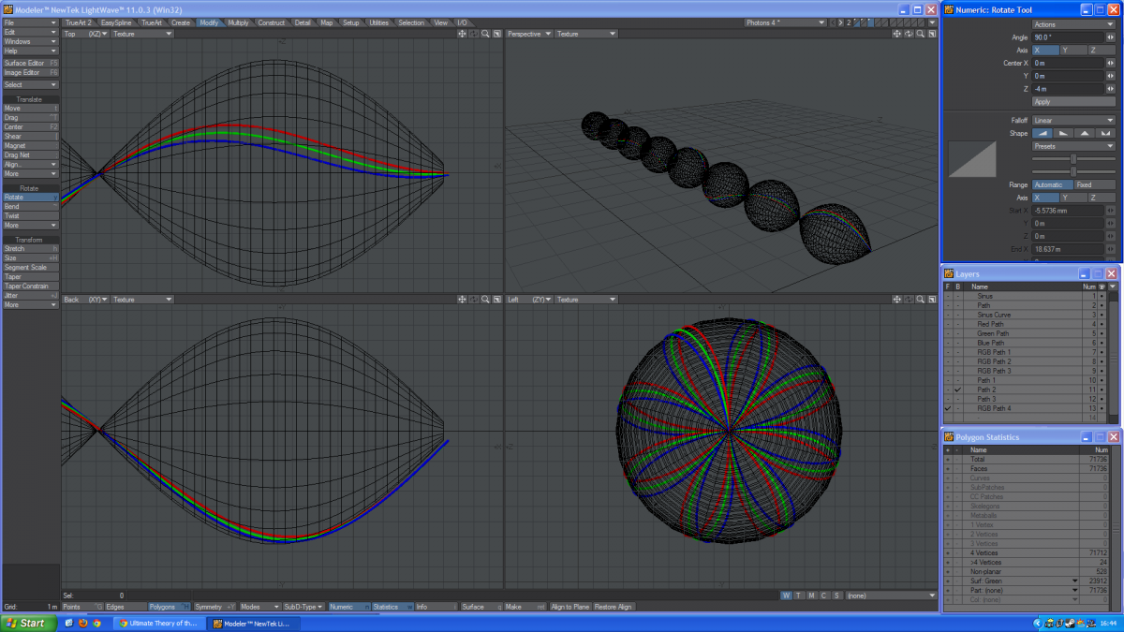1124x632 pixels.
Task: Expand the Falloff Linear dropdown
Action: pos(1072,121)
